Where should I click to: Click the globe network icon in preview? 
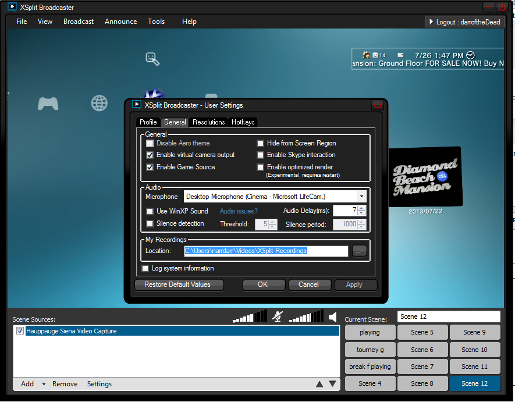(99, 103)
